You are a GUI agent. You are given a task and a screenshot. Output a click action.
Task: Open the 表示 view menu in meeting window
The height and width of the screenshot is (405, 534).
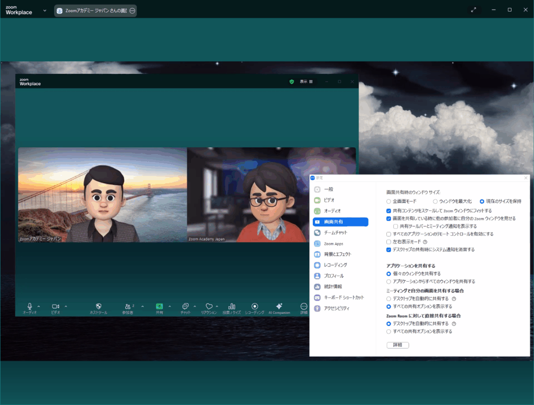(x=306, y=82)
